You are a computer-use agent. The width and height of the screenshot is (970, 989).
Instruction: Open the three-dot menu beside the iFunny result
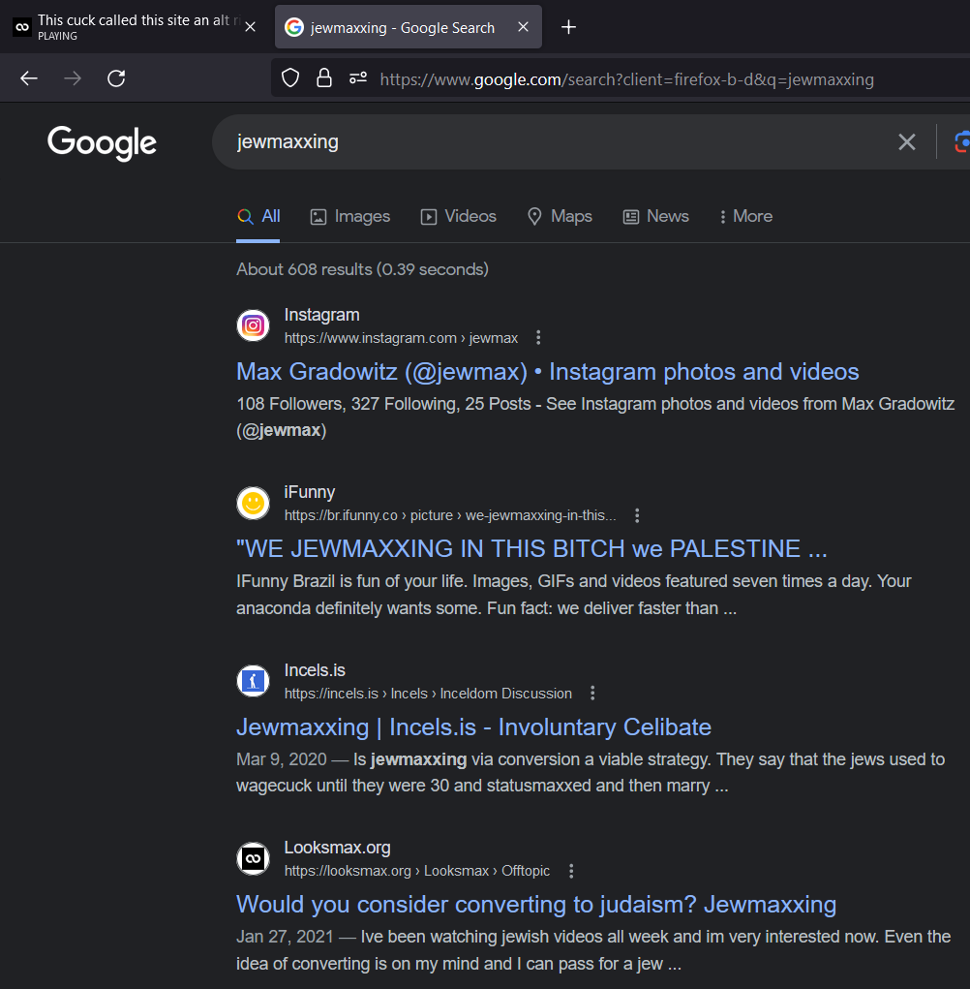coord(637,515)
